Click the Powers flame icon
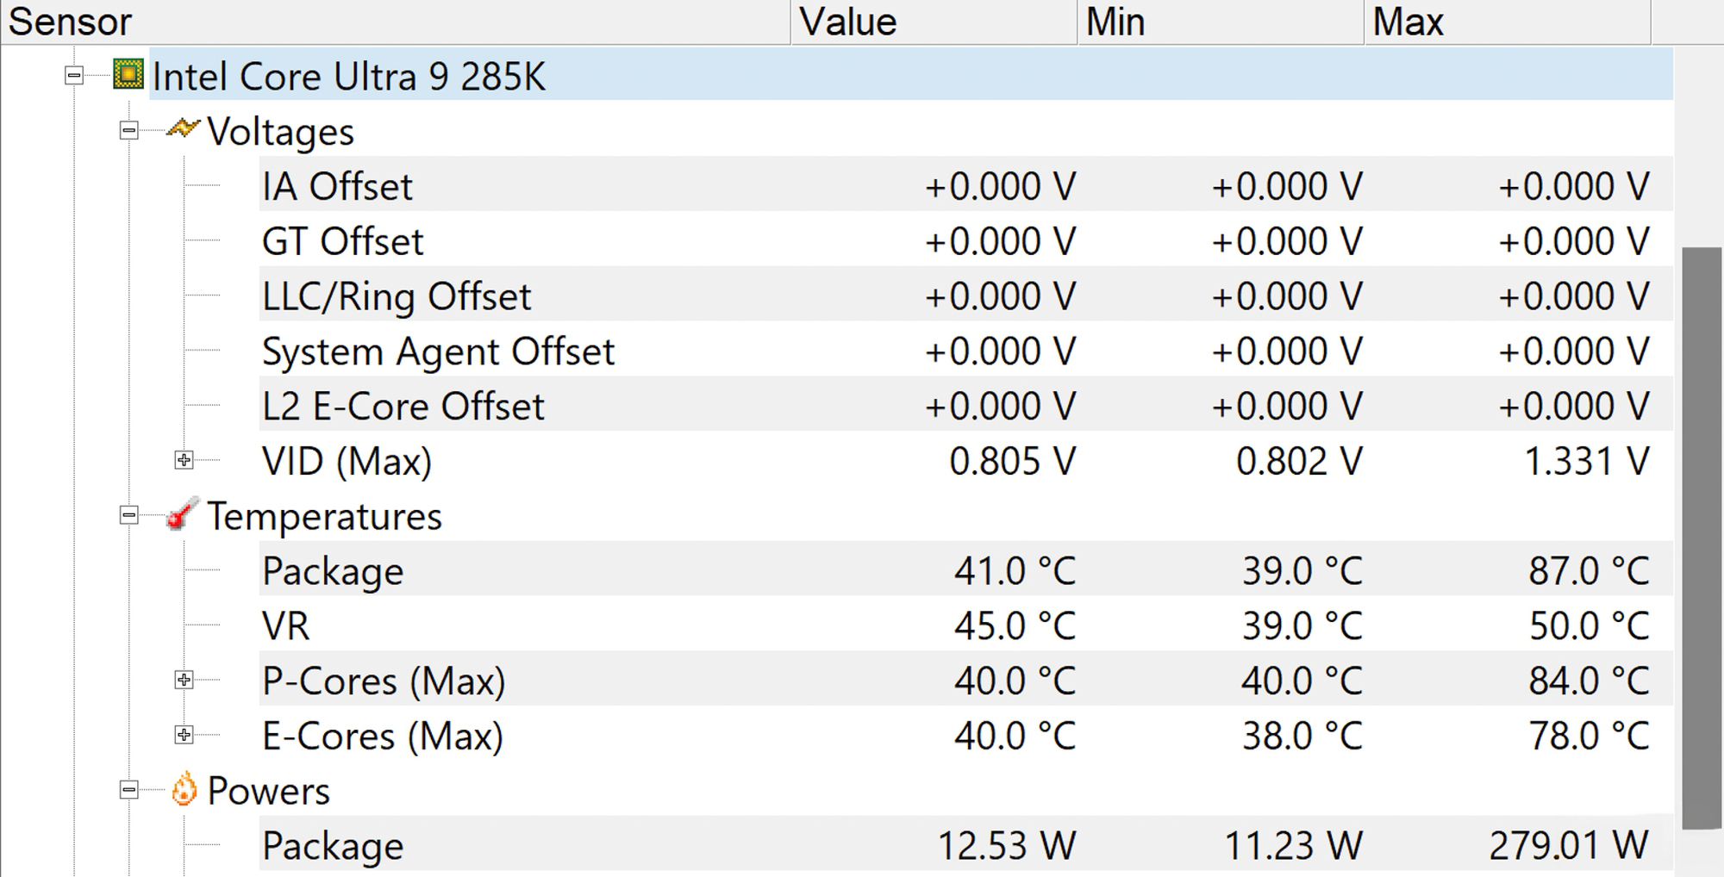The height and width of the screenshot is (877, 1724). [184, 789]
